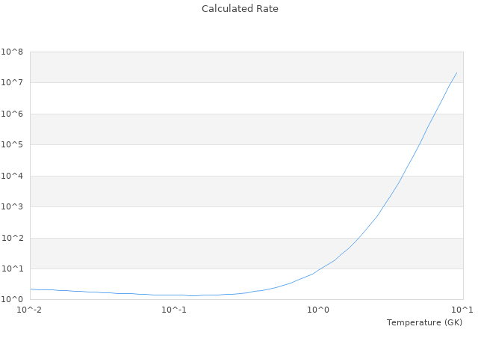This screenshot has width=478, height=359.
Task: Select the 10^2 y-axis tick label
Action: coord(12,238)
